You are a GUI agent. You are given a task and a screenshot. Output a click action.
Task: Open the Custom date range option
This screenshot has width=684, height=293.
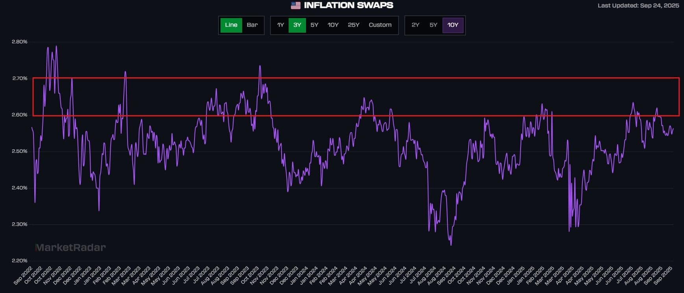pyautogui.click(x=380, y=25)
